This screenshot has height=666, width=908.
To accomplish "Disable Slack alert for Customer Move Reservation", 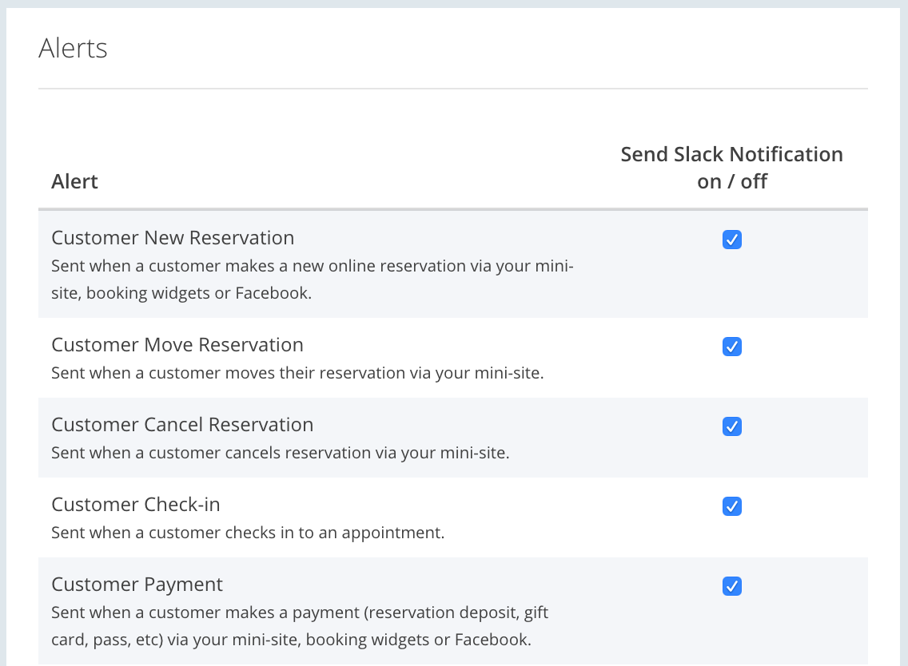I will (x=731, y=347).
